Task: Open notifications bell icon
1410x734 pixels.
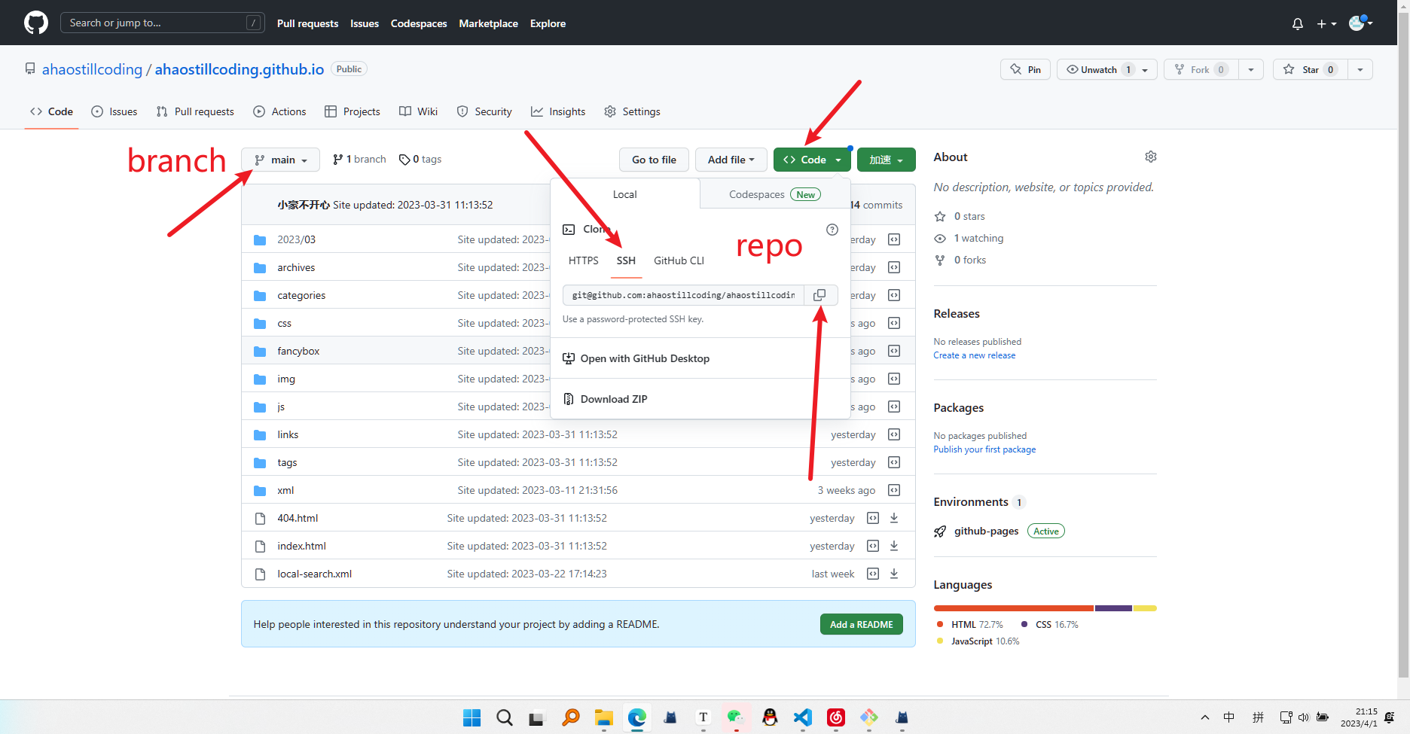Action: click(x=1297, y=23)
